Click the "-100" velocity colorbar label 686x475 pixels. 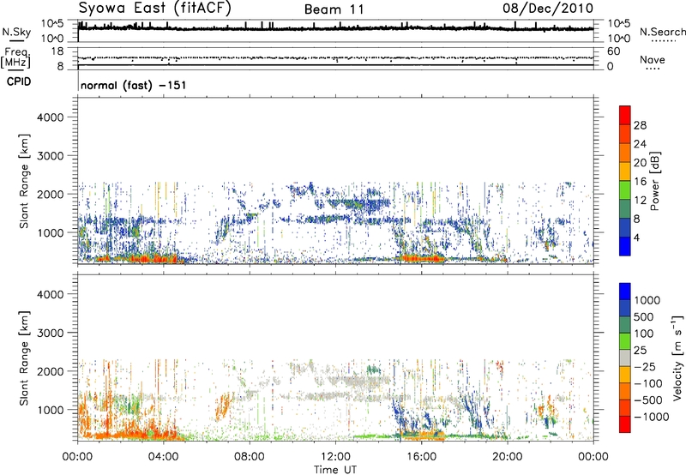click(648, 383)
